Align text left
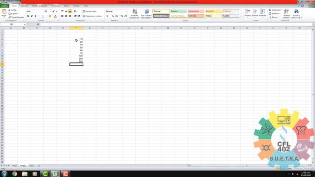Viewport: 315px width, 177px height. click(x=63, y=16)
